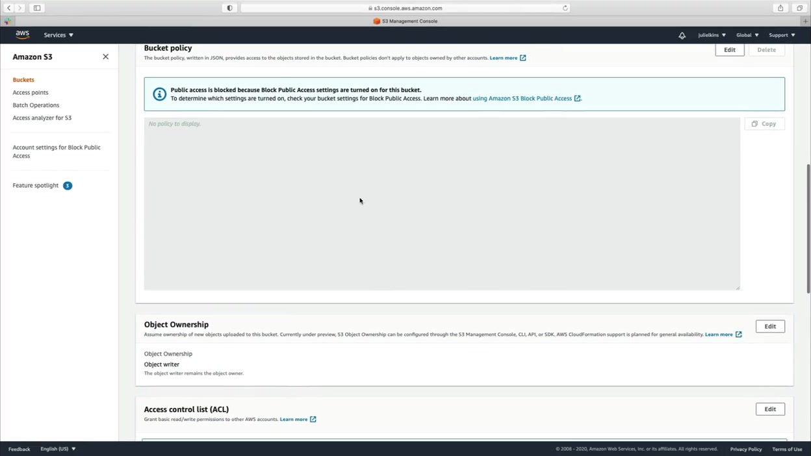Image resolution: width=811 pixels, height=456 pixels.
Task: Toggle Safari sidebar view icon
Action: (x=37, y=8)
